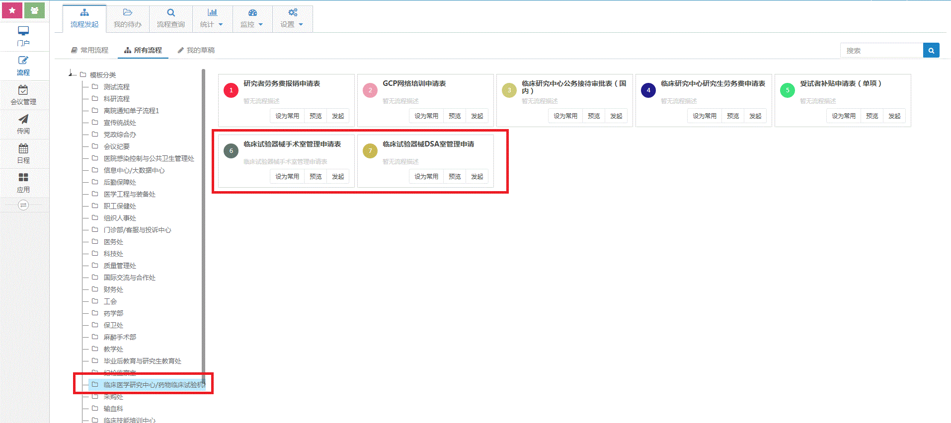Viewport: 951px width, 423px height.
Task: Select 信息中心/大数据中心 tree node
Action: tap(134, 170)
